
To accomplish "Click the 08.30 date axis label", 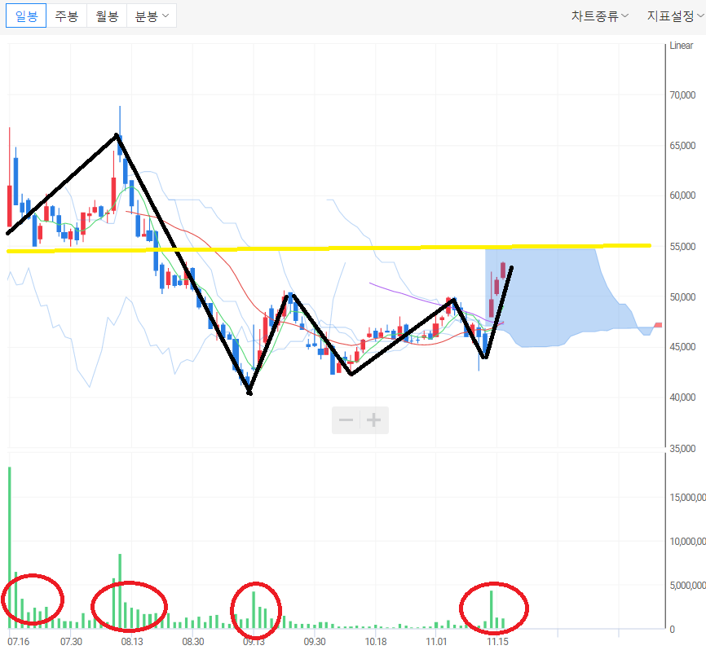I will pyautogui.click(x=192, y=642).
